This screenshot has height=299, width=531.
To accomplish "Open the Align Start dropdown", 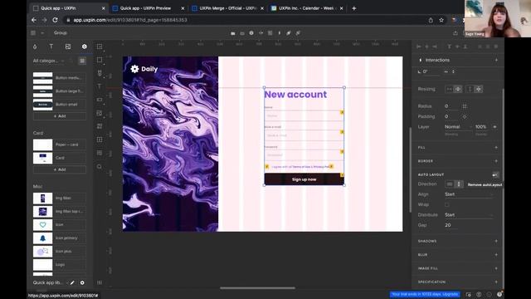I will click(469, 194).
